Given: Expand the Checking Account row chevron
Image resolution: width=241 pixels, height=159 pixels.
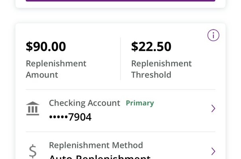Looking at the screenshot, I should click(x=213, y=109).
